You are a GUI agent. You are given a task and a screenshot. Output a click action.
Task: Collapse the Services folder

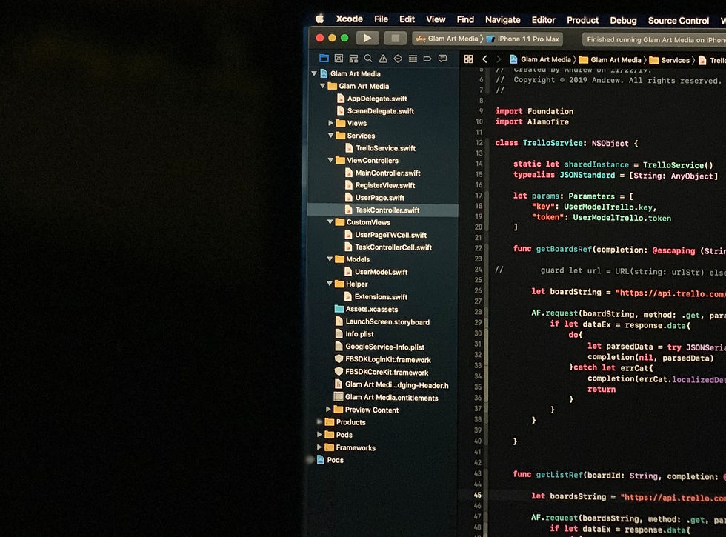coord(330,135)
